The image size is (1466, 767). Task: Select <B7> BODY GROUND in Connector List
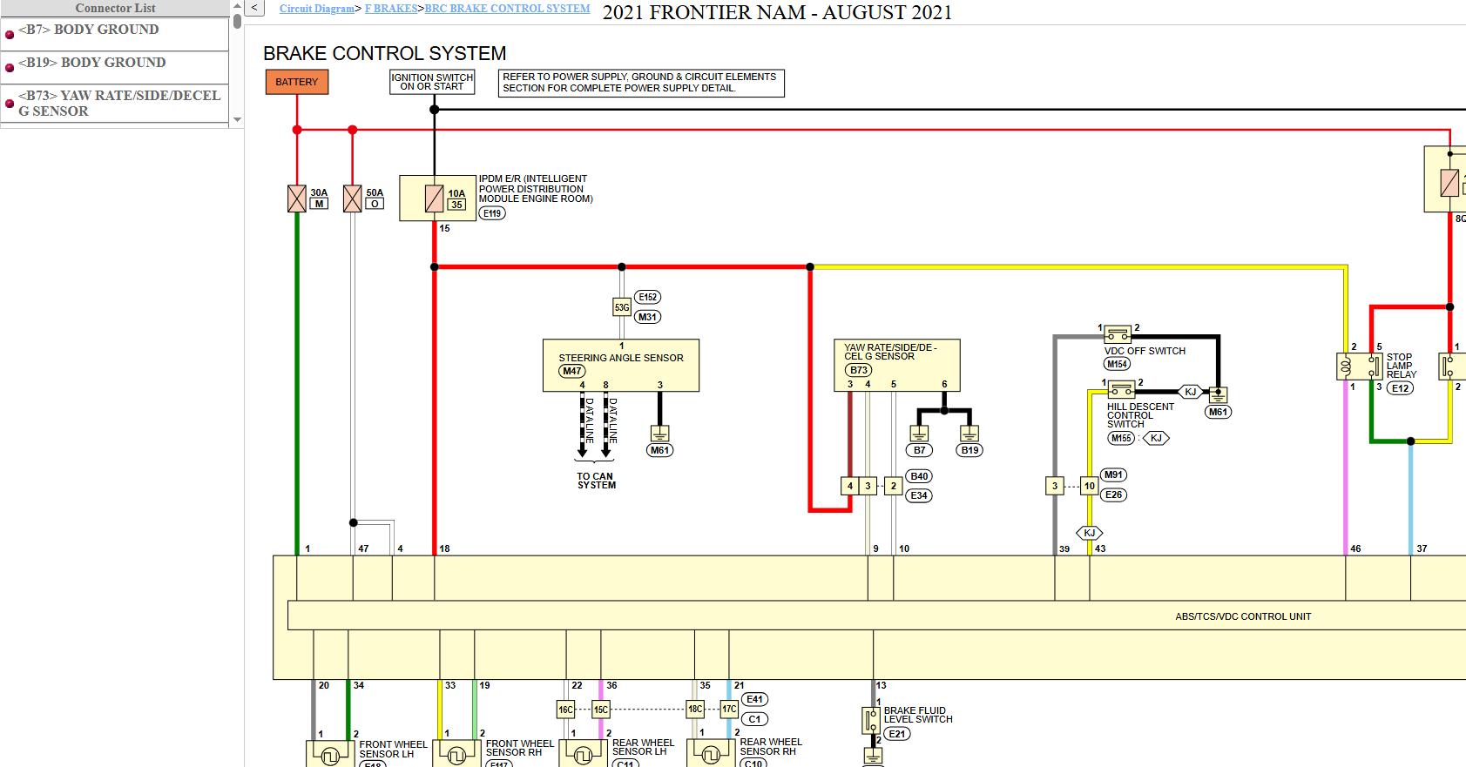[89, 30]
